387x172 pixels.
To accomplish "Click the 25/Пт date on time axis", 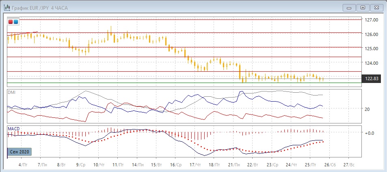I will click(310, 165).
